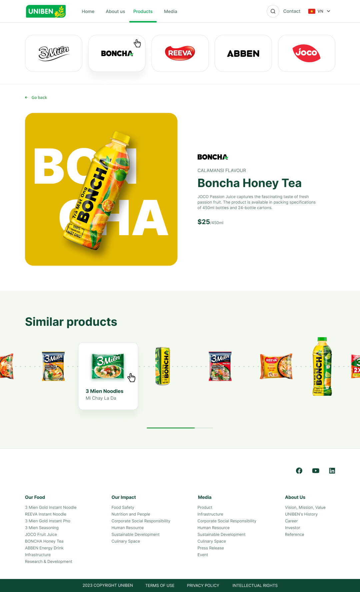Go to the Media navigation item
Viewport: 360px width, 592px height.
(170, 11)
